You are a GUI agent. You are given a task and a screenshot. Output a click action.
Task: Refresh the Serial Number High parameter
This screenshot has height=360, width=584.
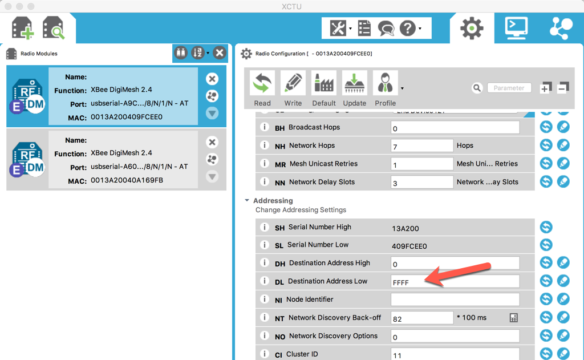(x=546, y=227)
